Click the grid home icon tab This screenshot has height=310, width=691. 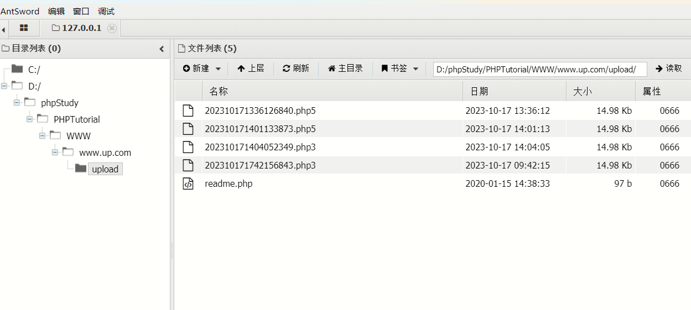(x=24, y=28)
